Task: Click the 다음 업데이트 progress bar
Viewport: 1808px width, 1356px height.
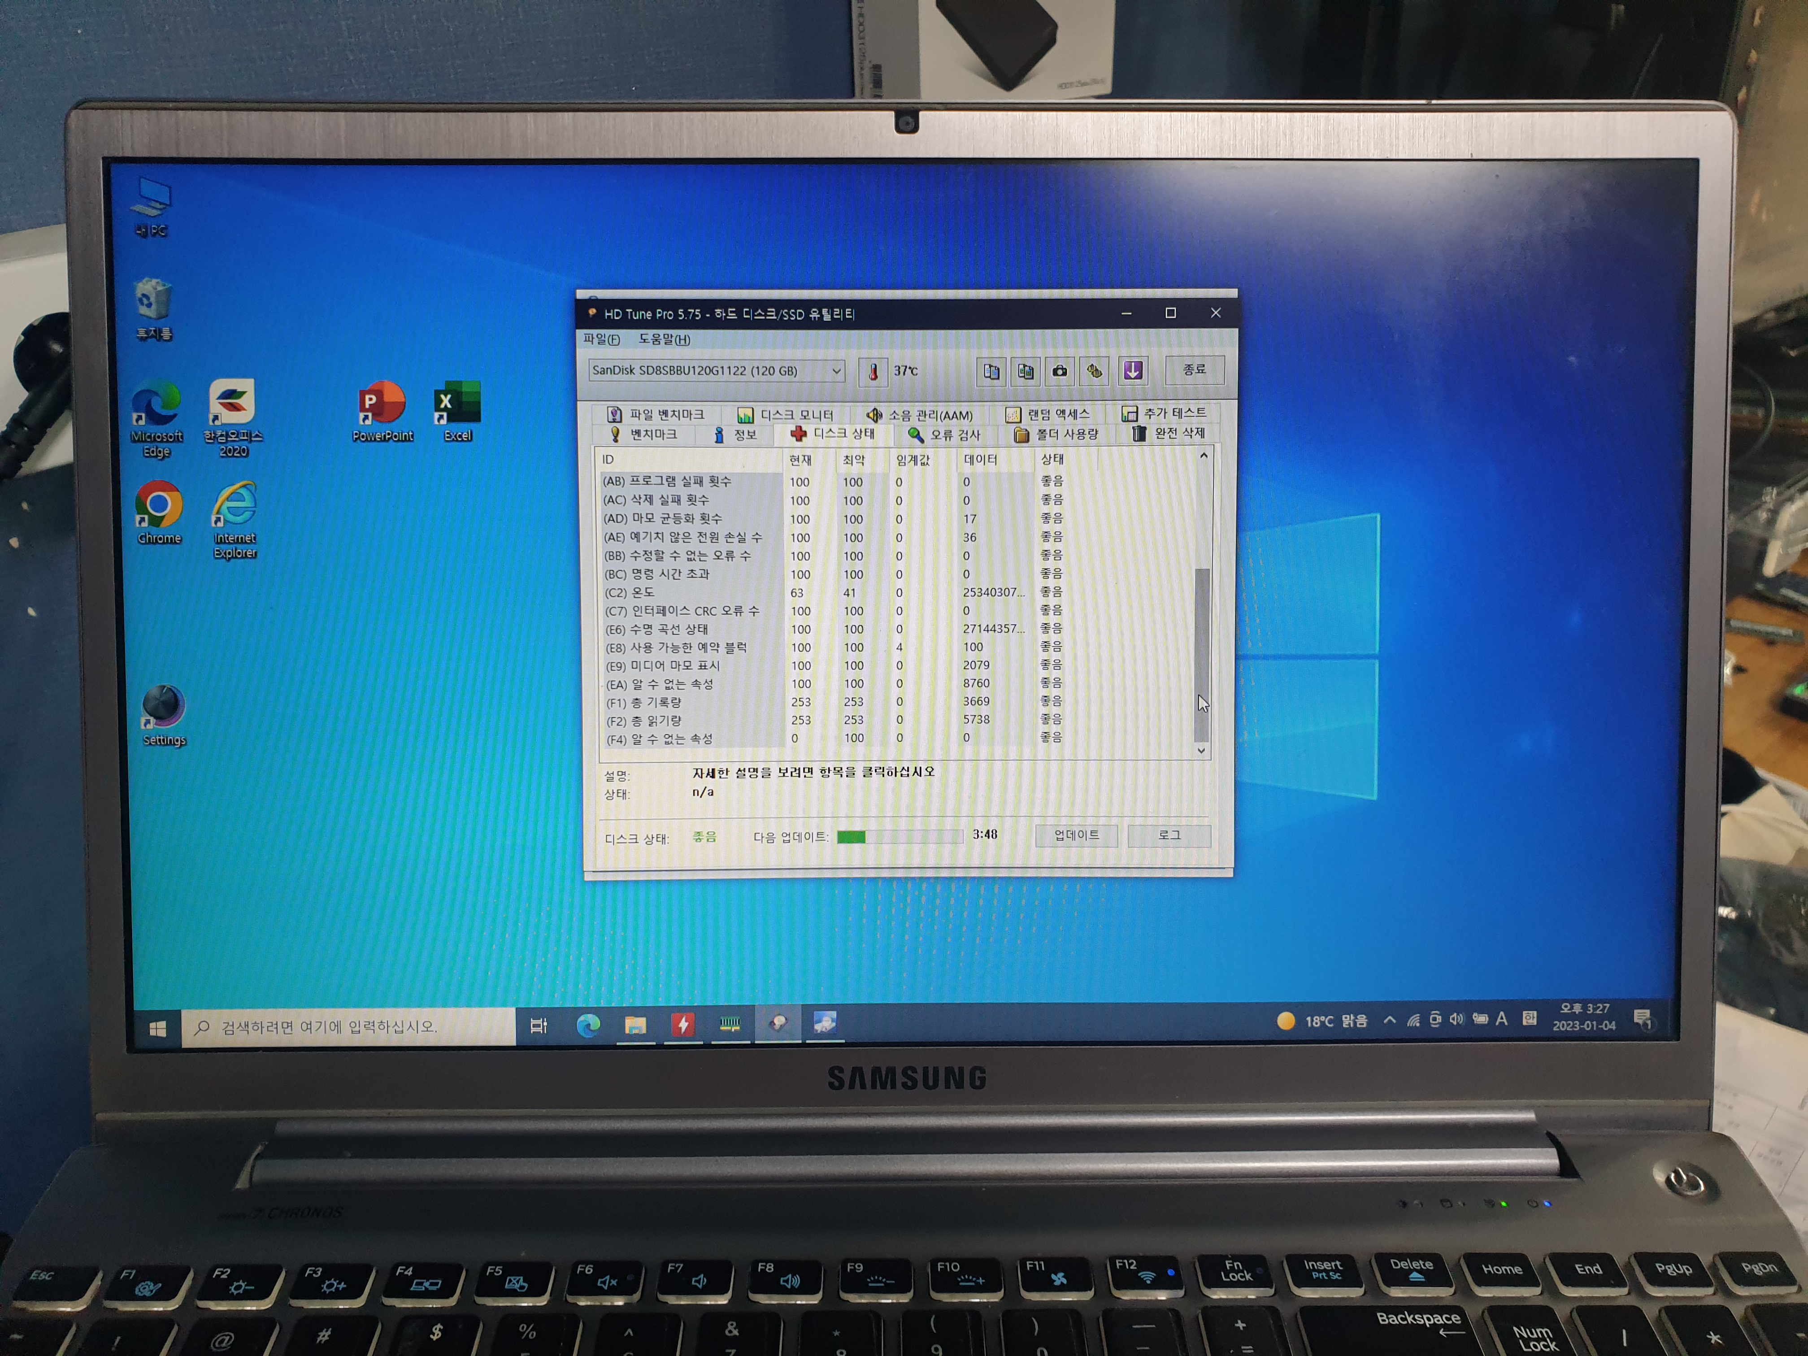Action: click(900, 837)
